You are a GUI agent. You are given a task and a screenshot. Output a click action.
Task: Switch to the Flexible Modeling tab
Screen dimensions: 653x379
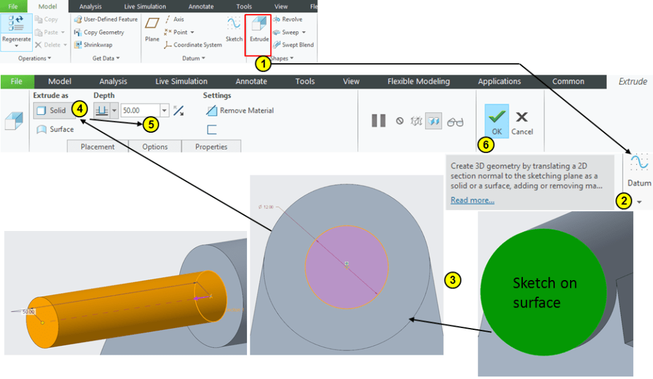click(x=418, y=82)
